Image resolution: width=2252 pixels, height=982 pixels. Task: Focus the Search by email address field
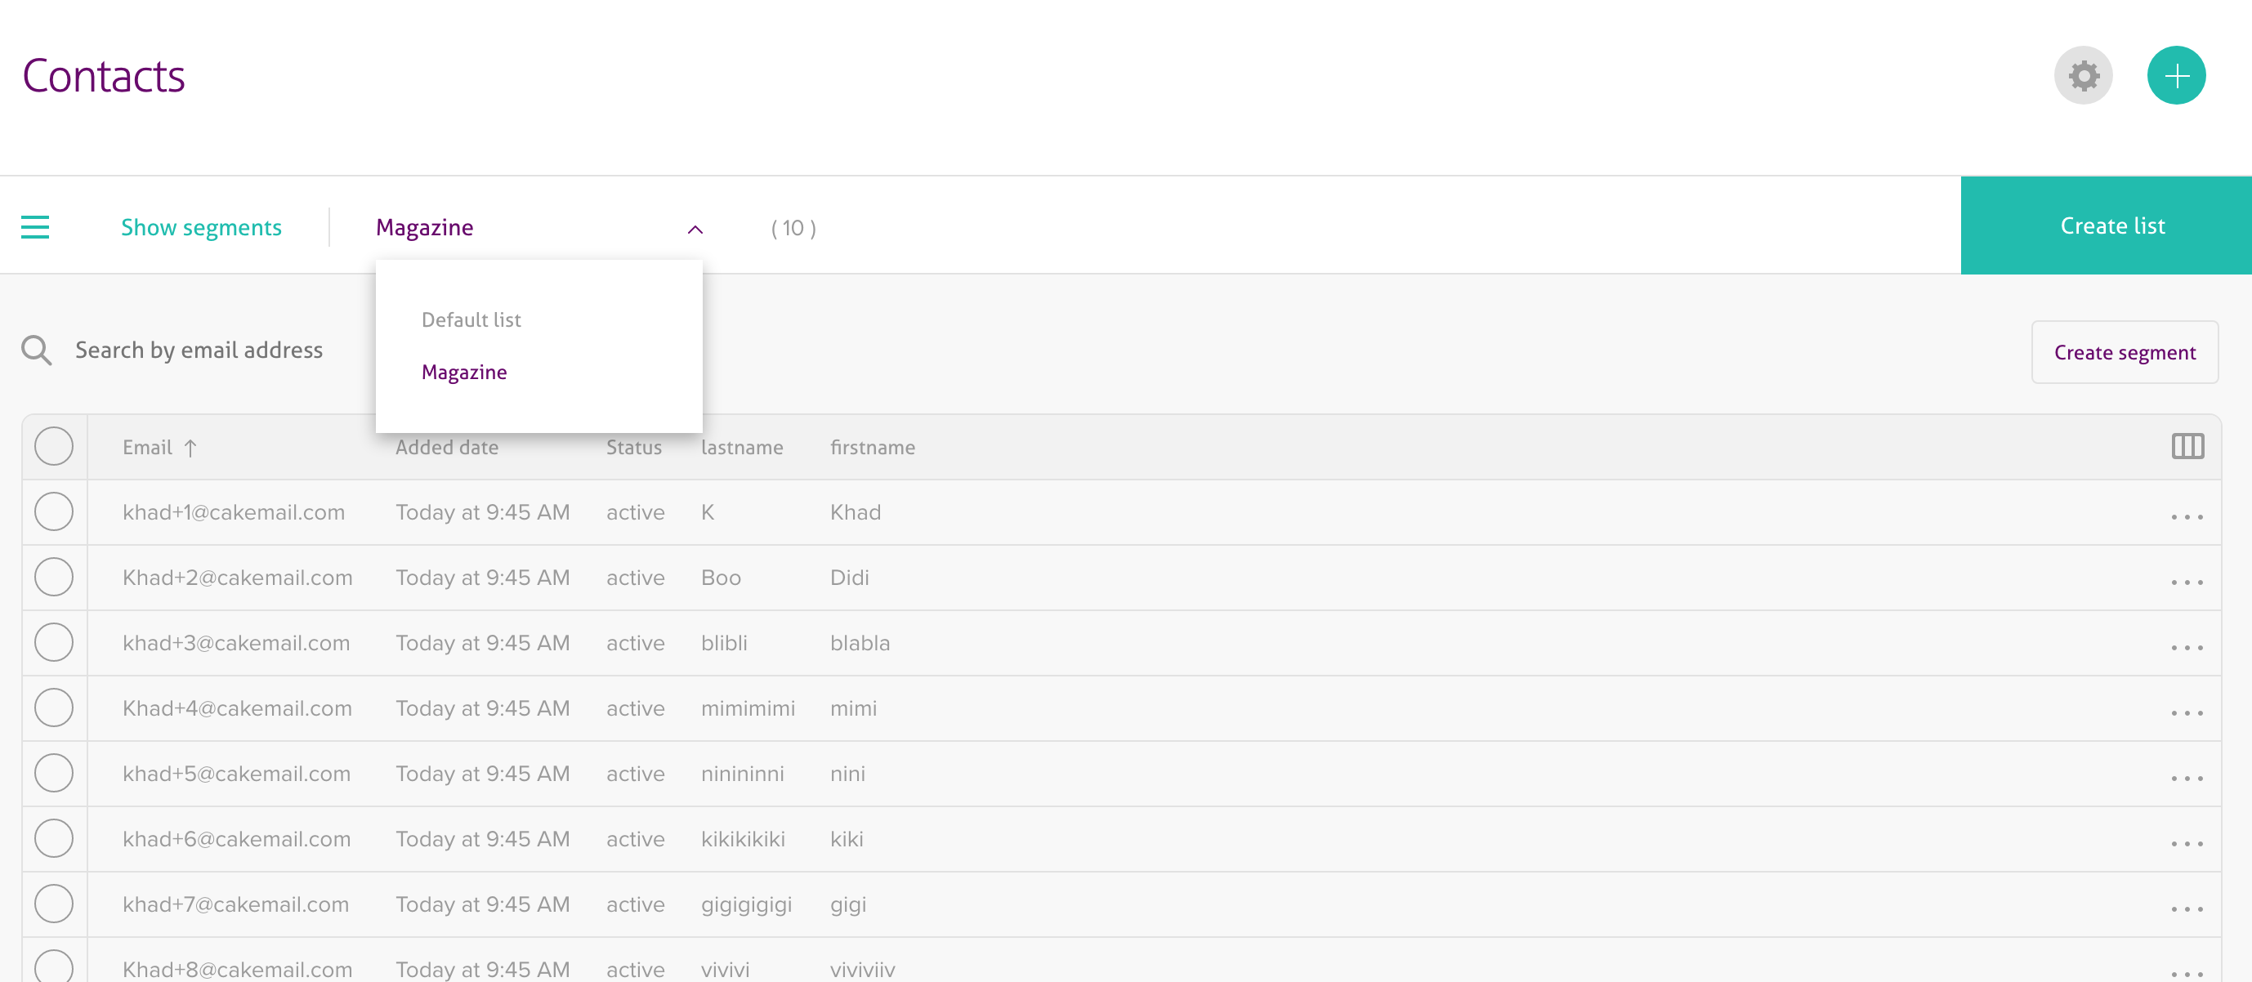pos(199,350)
